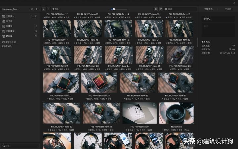Expand the 智慧型資料夾 section
This screenshot has width=238, height=149.
coord(9,42)
